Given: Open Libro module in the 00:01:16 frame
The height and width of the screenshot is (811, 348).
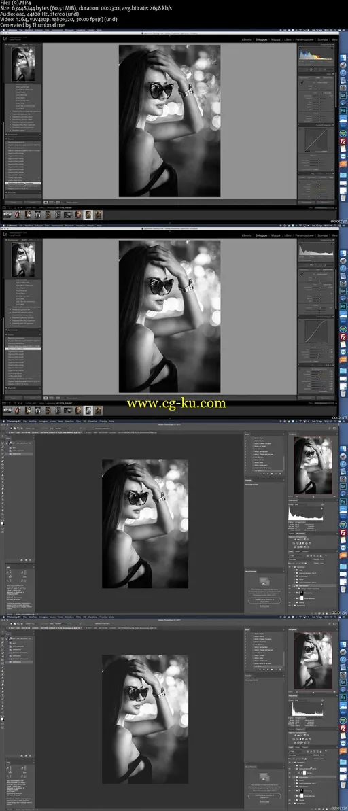Looking at the screenshot, I should (x=288, y=235).
